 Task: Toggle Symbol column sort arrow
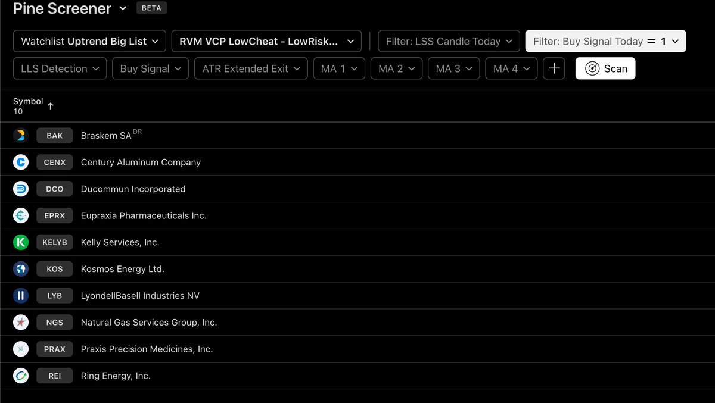click(51, 106)
